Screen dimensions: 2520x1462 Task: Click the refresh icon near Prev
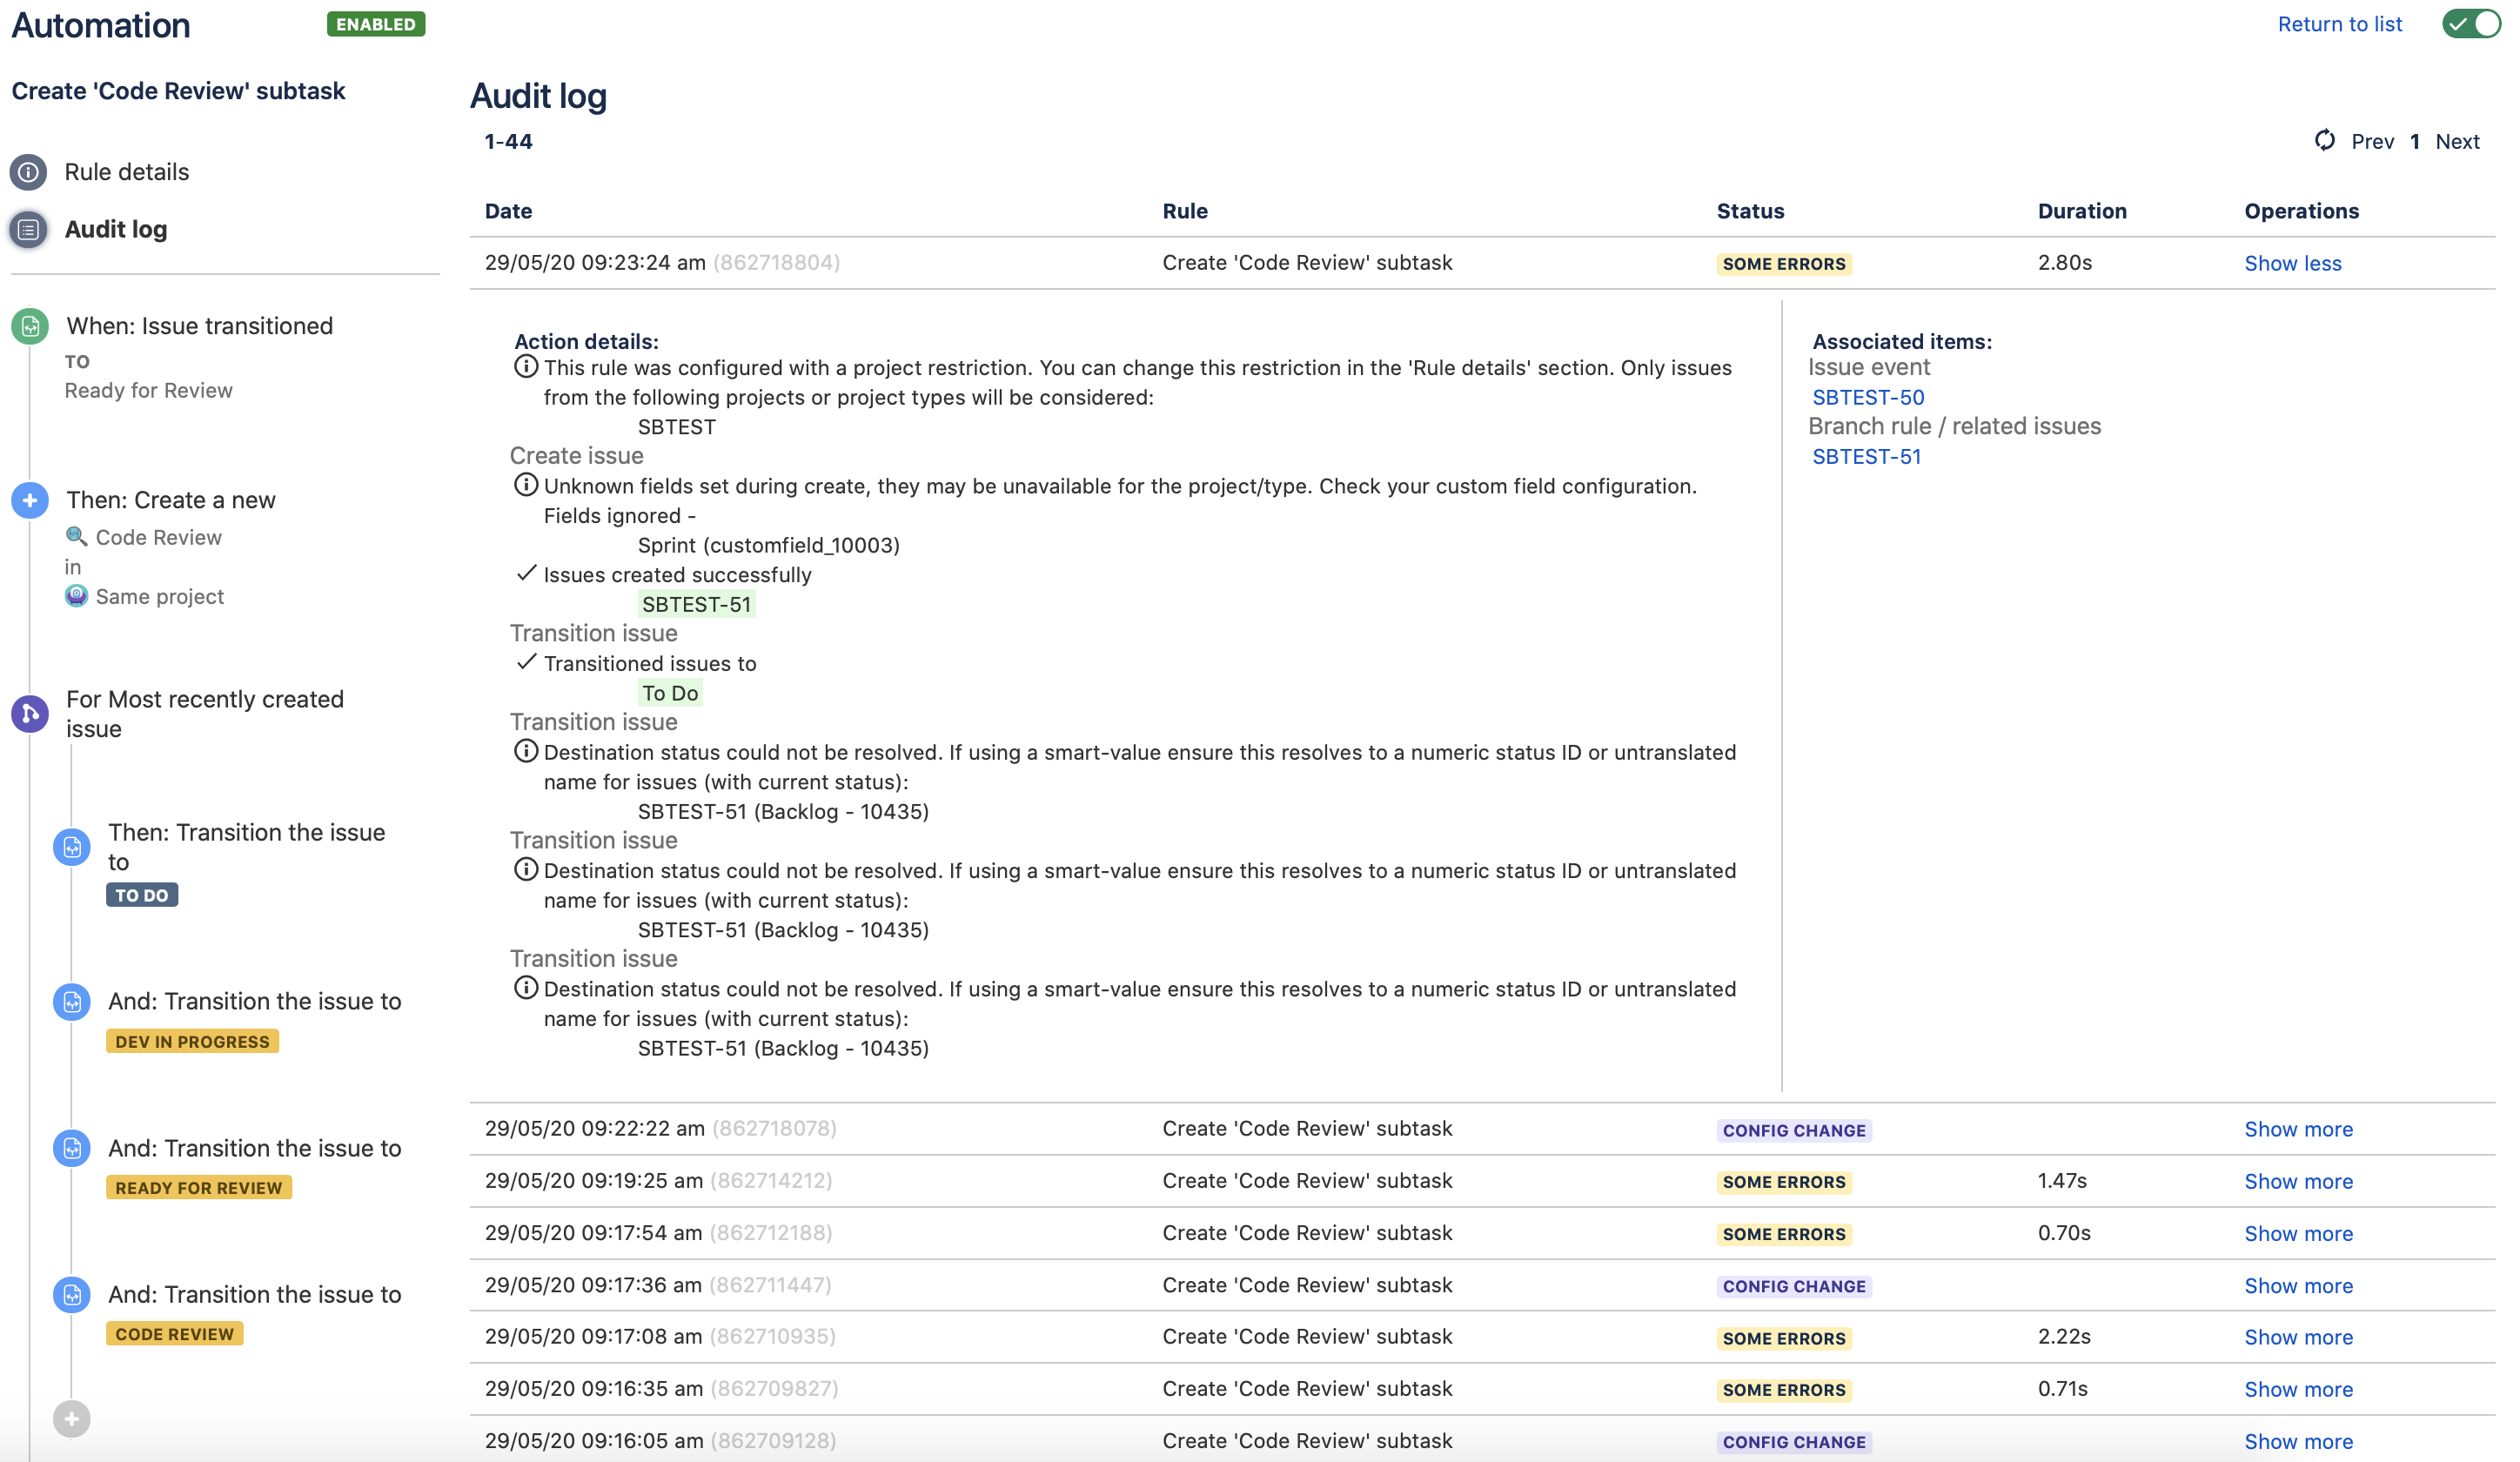(2325, 141)
